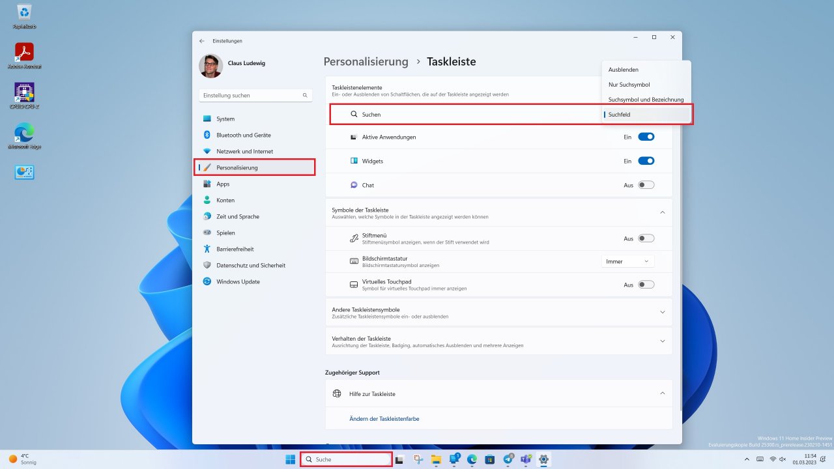
Task: Click the muted volume tray icon
Action: (783, 459)
